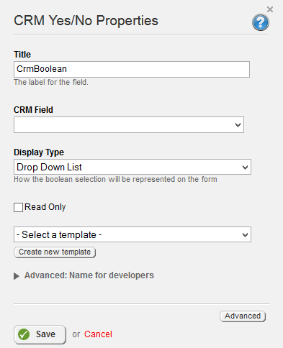Open the Select a template dropdown
Image resolution: width=283 pixels, height=348 pixels.
(x=132, y=234)
